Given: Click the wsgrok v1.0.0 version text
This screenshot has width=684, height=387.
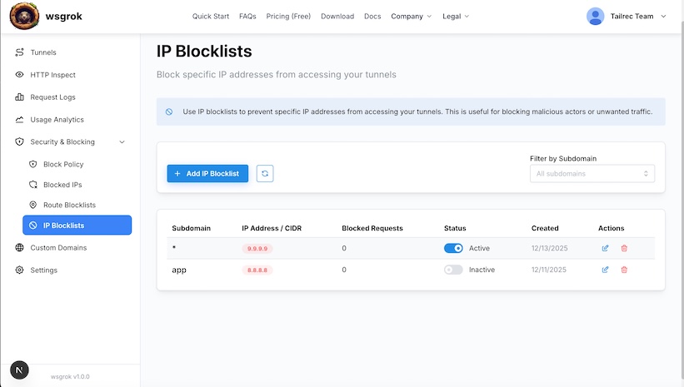Looking at the screenshot, I should tap(70, 376).
